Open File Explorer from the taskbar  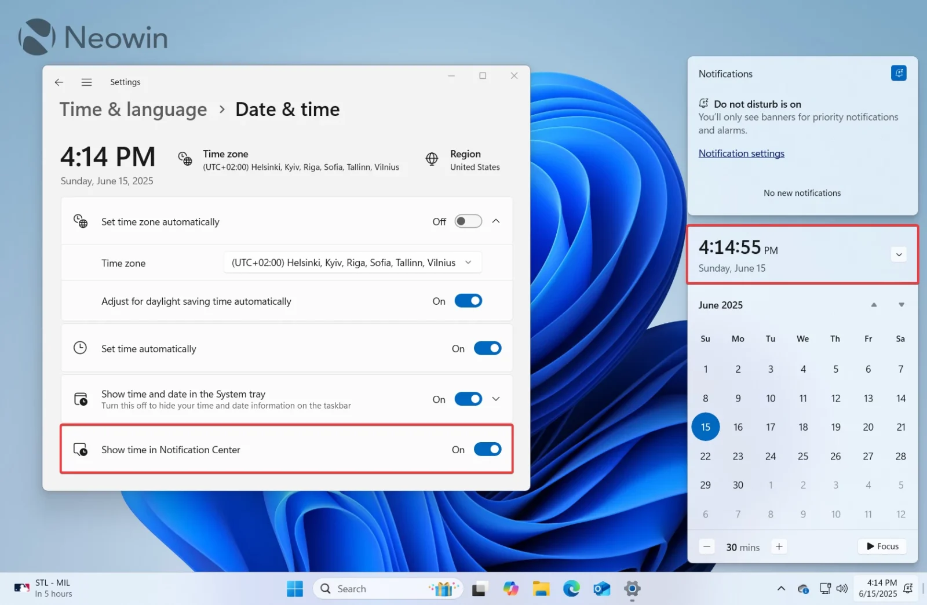[541, 588]
